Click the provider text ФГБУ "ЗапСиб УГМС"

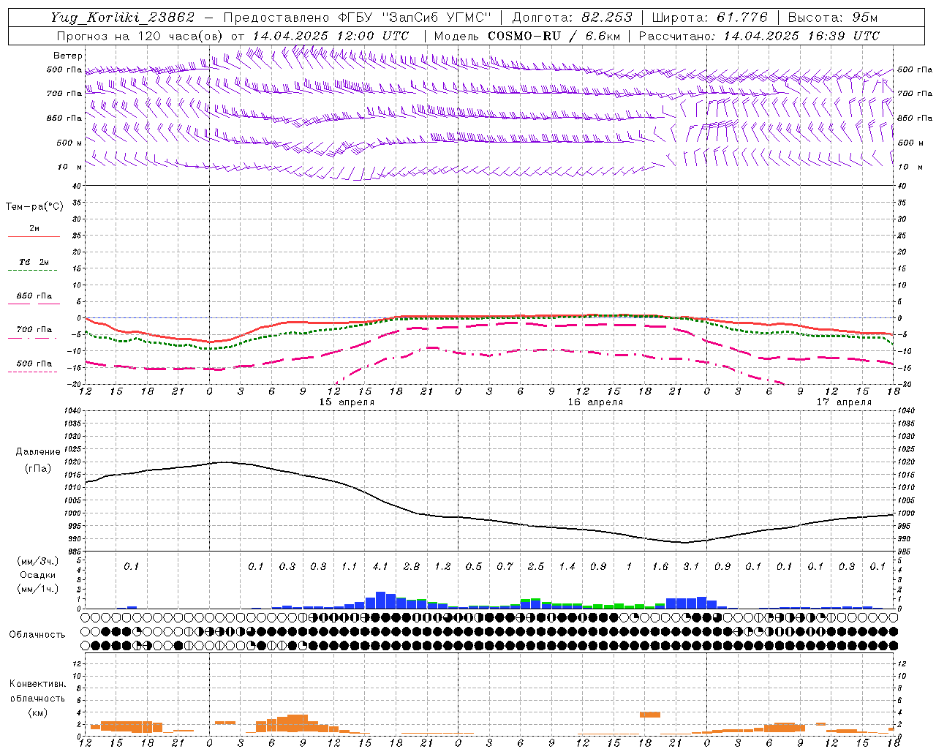tap(415, 18)
